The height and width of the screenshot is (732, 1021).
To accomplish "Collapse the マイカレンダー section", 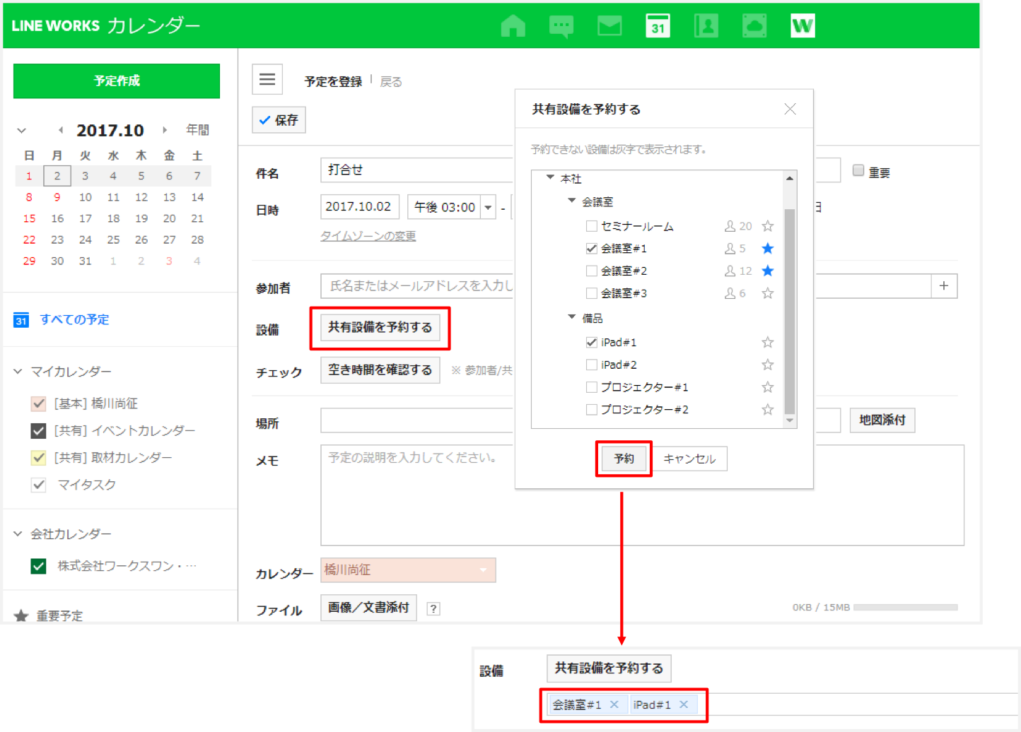I will pos(18,372).
